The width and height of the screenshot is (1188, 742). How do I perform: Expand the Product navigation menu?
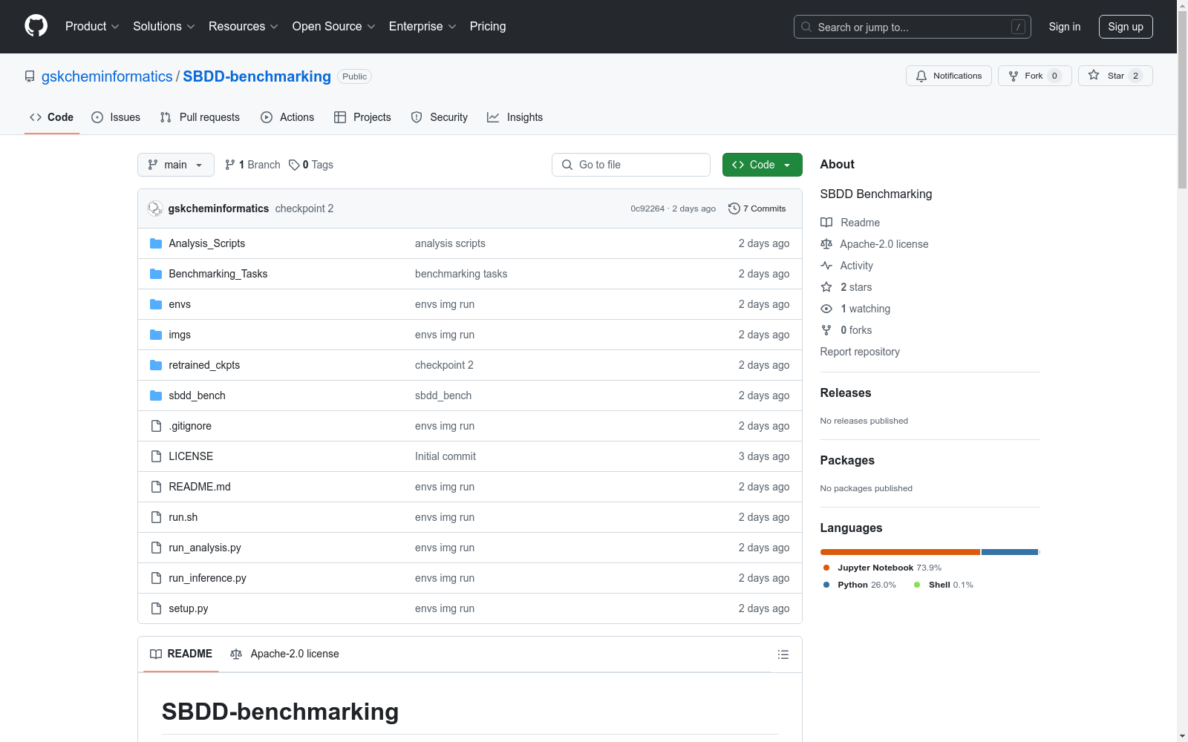tap(92, 26)
